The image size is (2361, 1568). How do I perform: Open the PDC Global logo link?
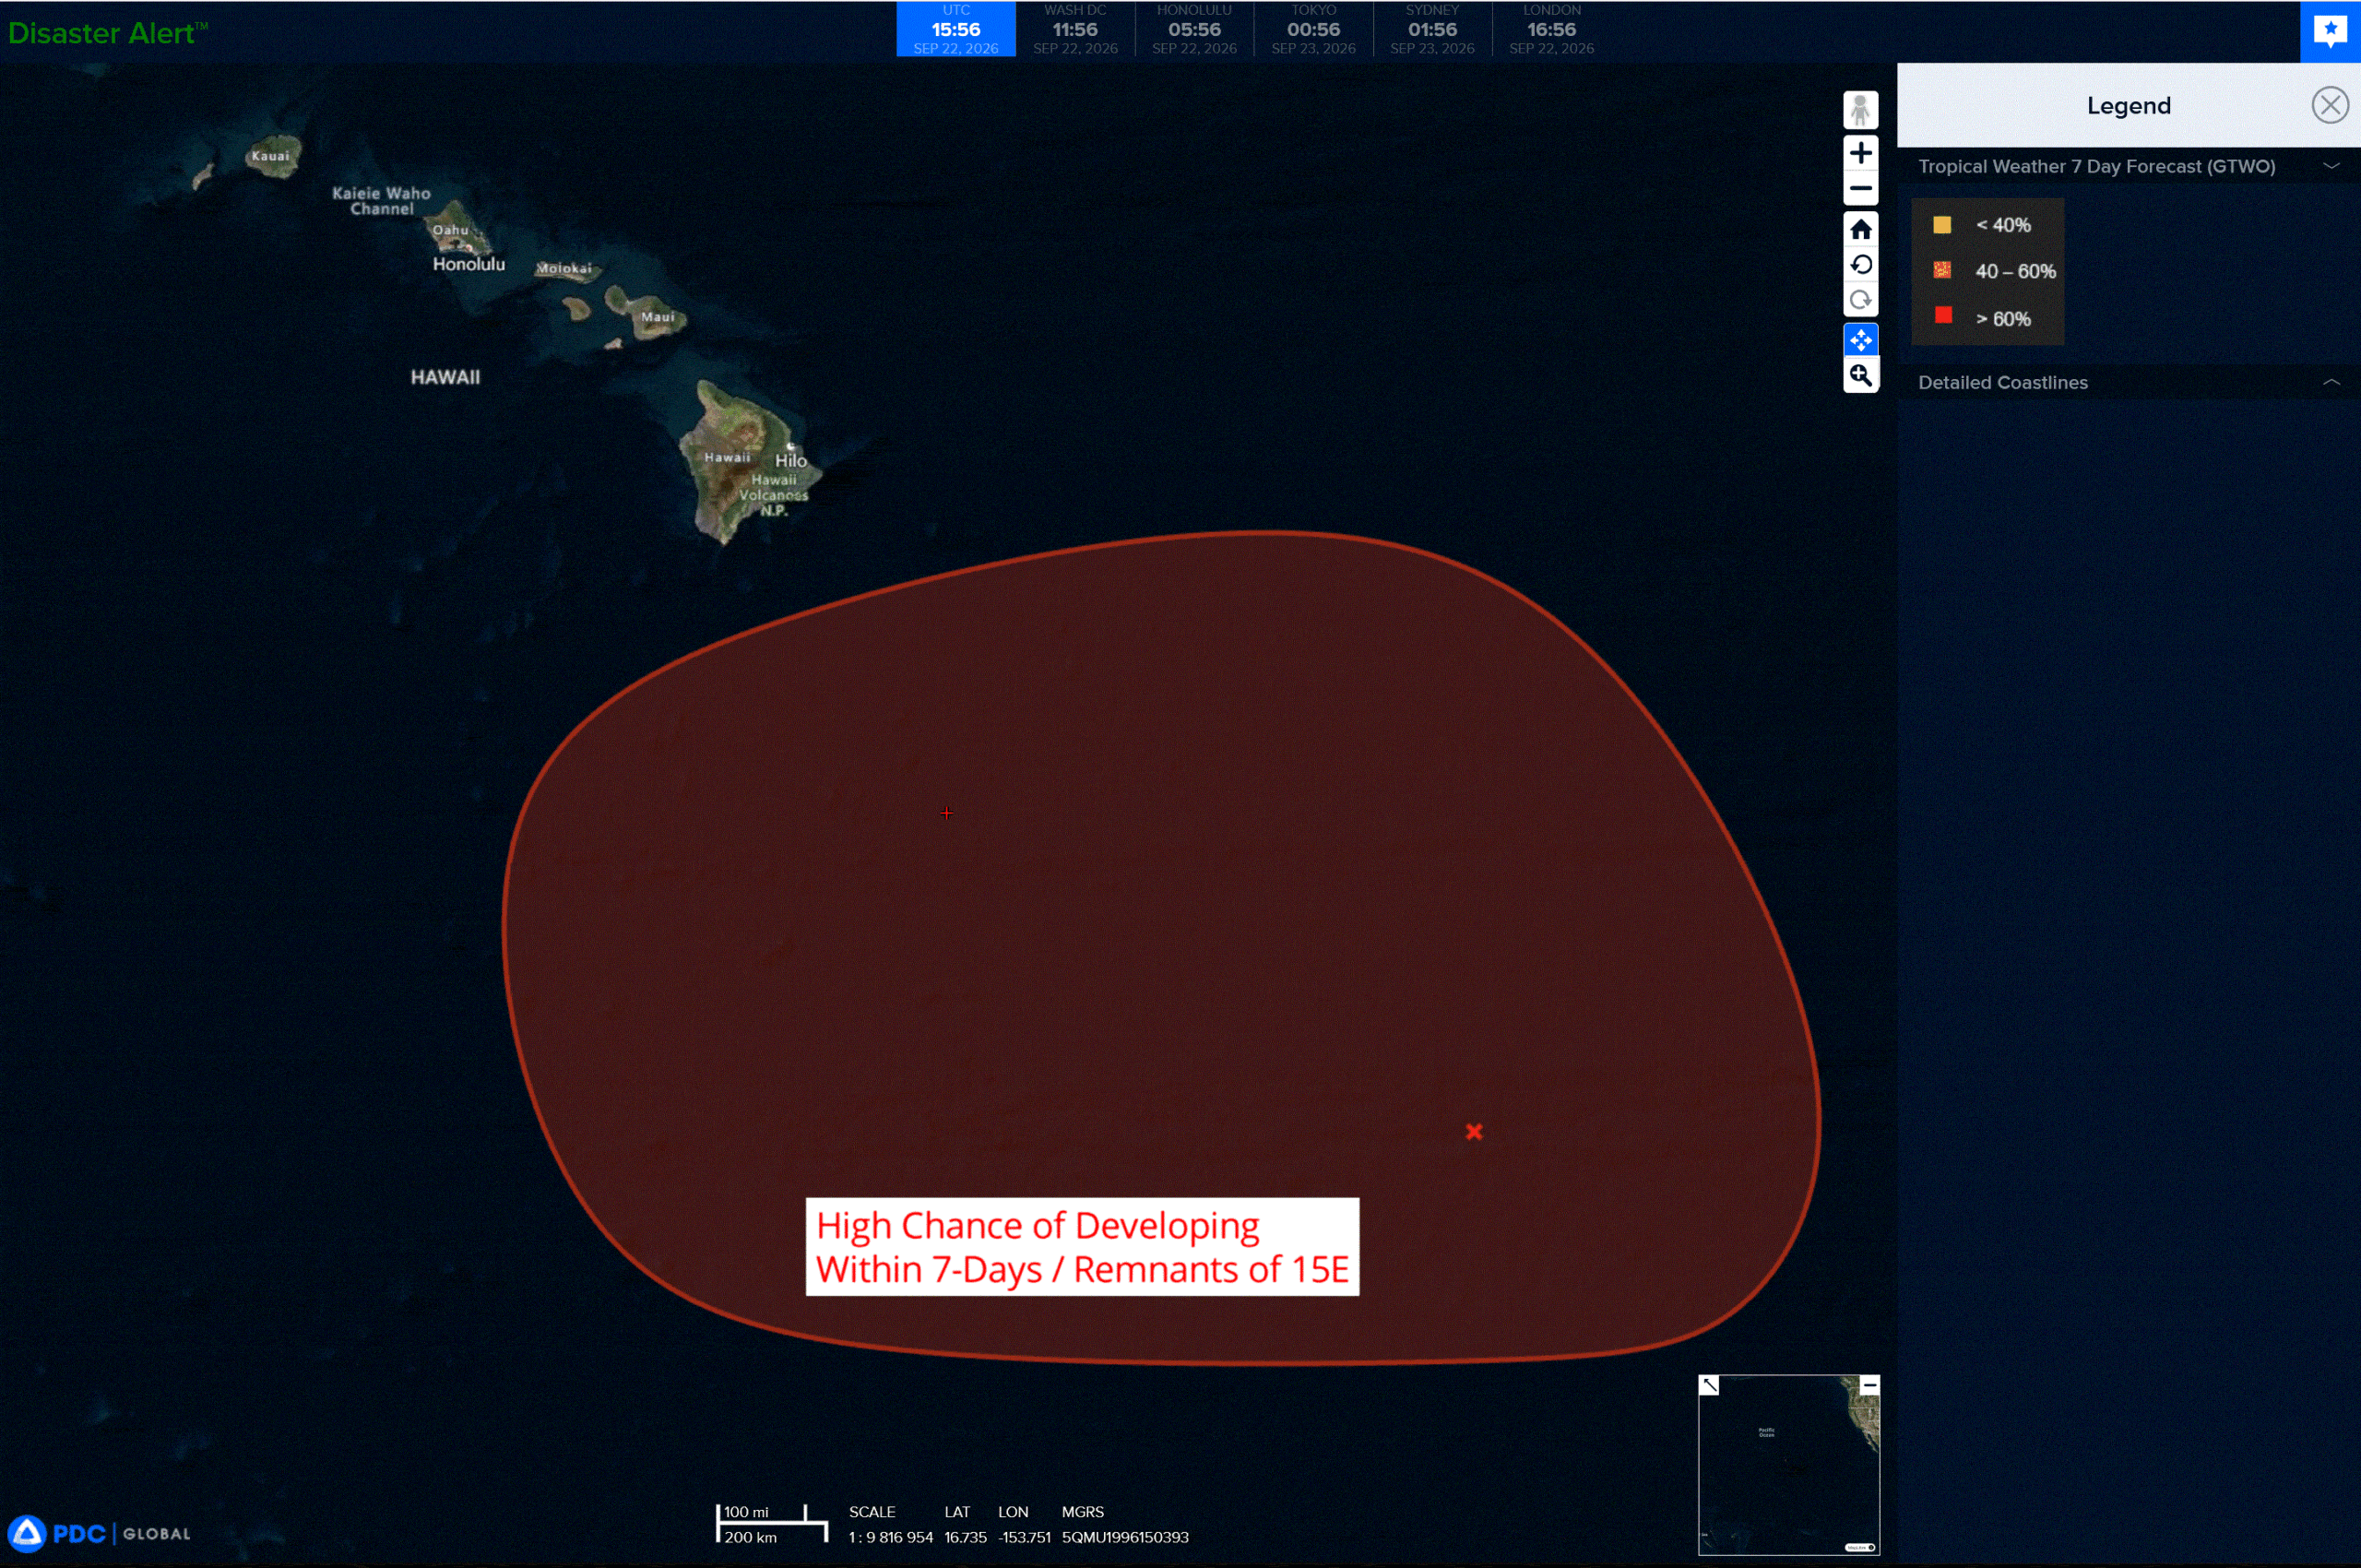coord(99,1533)
